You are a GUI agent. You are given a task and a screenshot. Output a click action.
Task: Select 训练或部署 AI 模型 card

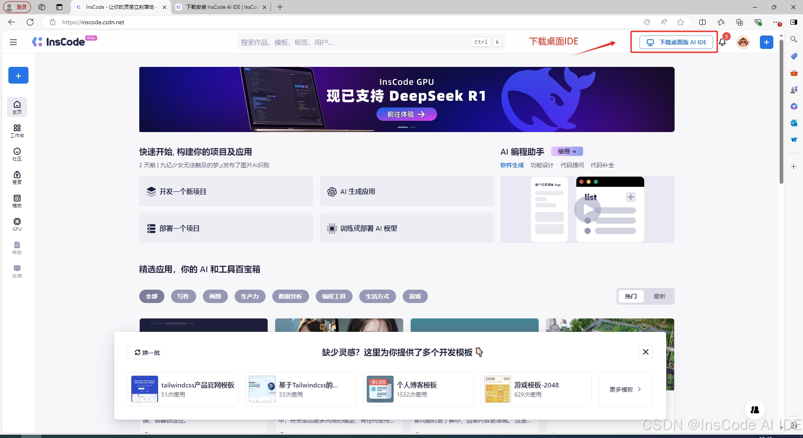[407, 228]
